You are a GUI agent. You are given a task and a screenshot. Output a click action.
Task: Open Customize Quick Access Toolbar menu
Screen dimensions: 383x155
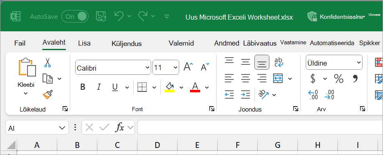pyautogui.click(x=167, y=17)
